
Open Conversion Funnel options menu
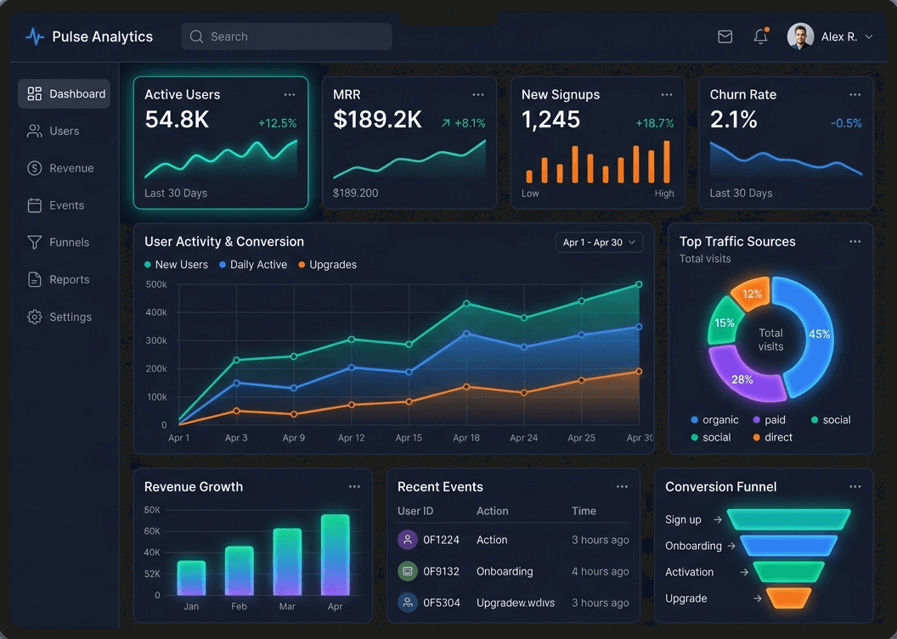point(855,487)
